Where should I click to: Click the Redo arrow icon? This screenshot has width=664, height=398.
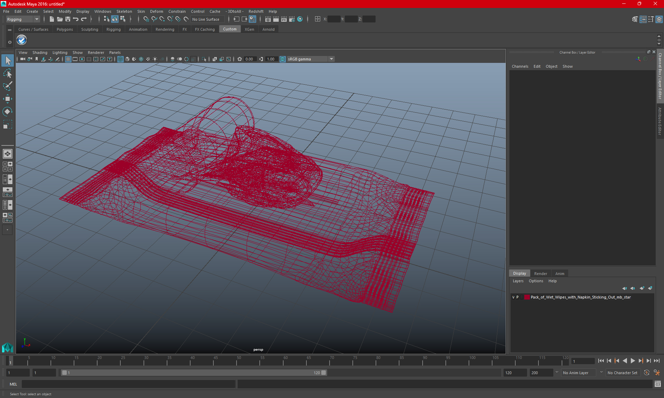tap(84, 19)
